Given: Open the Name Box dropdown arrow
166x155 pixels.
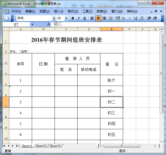Looking at the screenshot, I should click(x=32, y=25).
